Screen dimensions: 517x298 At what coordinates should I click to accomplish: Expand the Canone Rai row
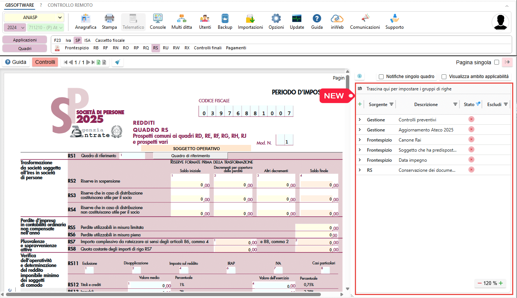(x=360, y=140)
